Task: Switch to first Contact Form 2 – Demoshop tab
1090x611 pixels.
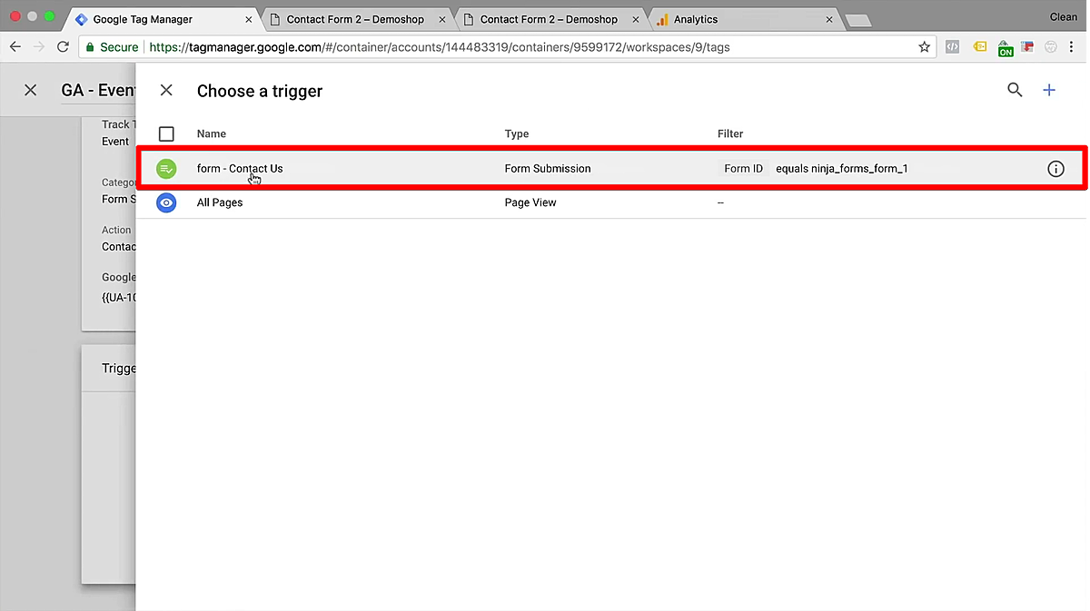Action: (x=355, y=19)
